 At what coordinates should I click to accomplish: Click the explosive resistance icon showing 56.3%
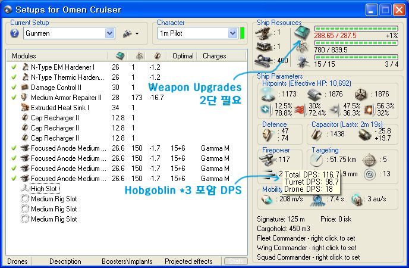point(369,110)
